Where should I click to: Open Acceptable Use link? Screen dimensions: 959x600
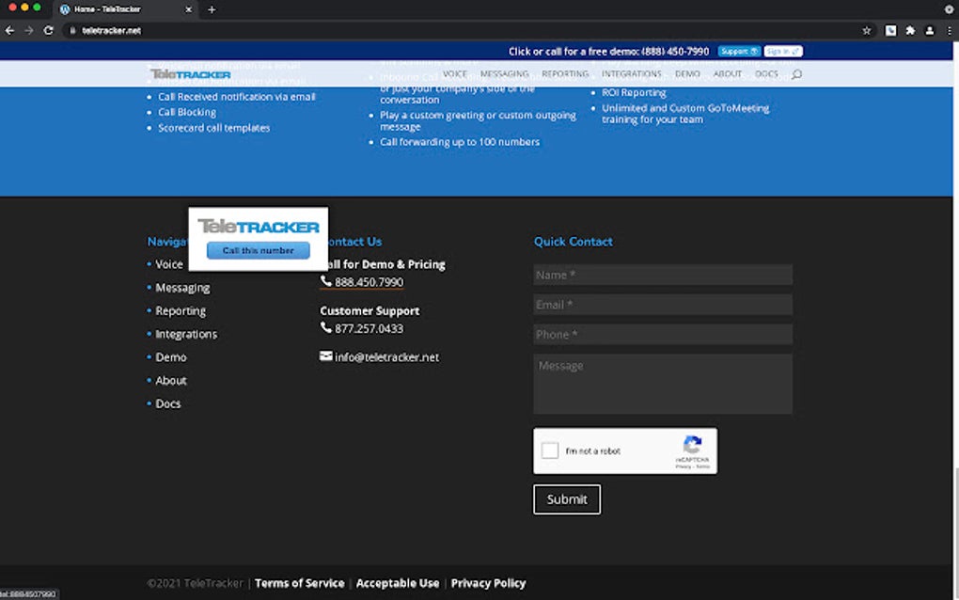click(x=398, y=583)
